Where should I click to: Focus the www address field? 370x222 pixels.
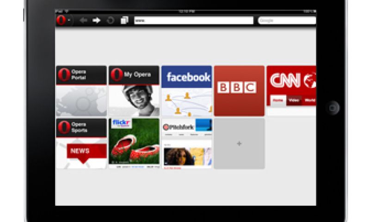(194, 20)
